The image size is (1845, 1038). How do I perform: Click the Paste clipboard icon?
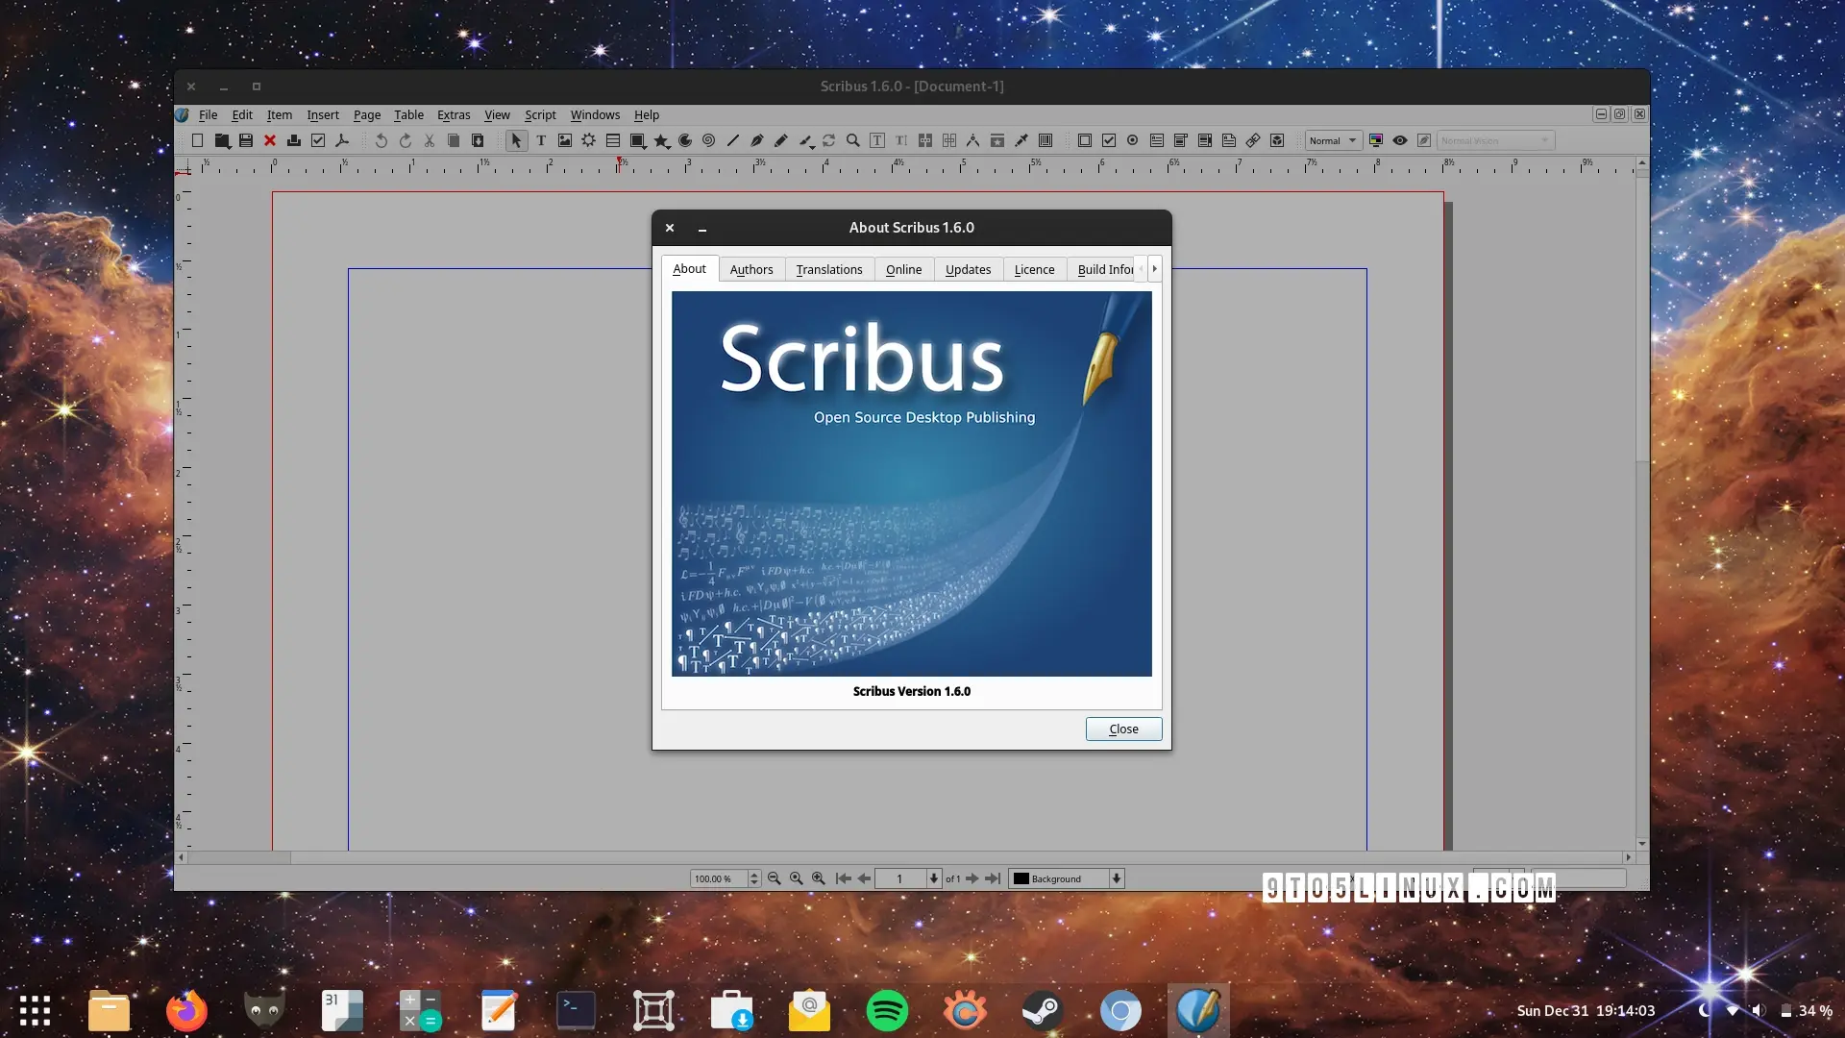click(478, 140)
